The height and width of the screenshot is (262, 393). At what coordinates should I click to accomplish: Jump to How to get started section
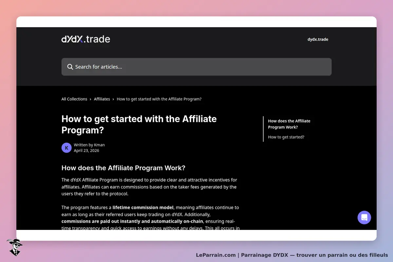click(286, 137)
